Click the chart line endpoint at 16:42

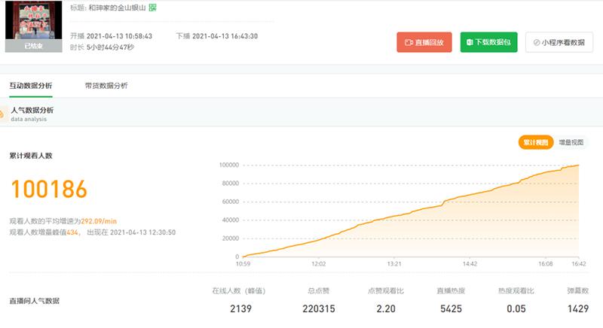[x=578, y=165]
